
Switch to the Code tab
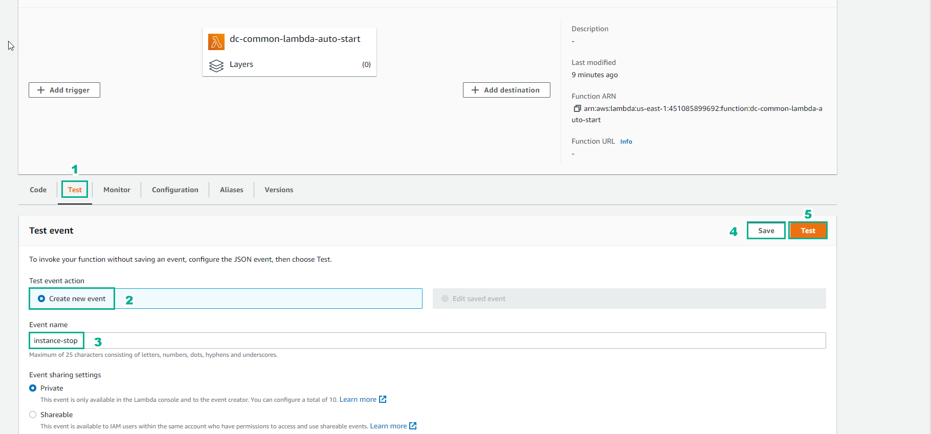38,190
